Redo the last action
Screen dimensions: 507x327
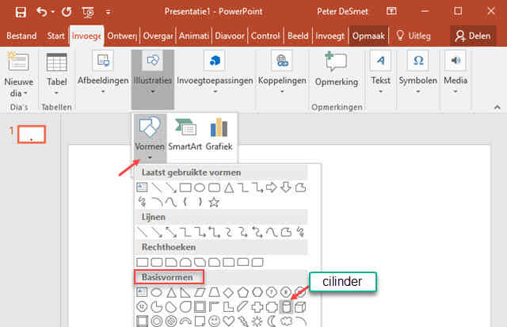pos(67,12)
